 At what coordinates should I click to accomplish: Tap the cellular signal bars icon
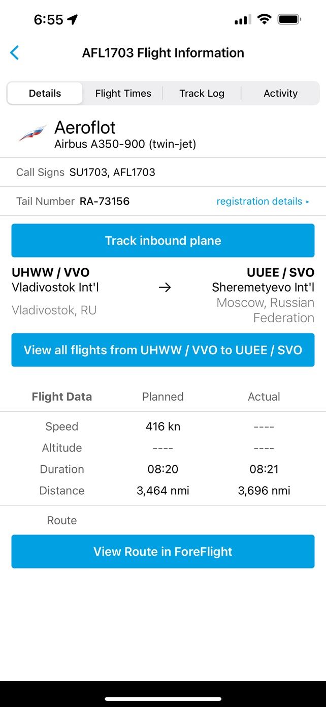242,20
